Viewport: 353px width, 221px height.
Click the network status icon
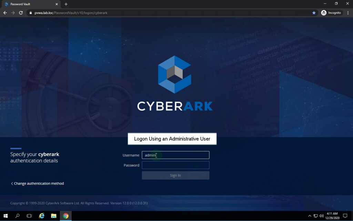[316, 216]
